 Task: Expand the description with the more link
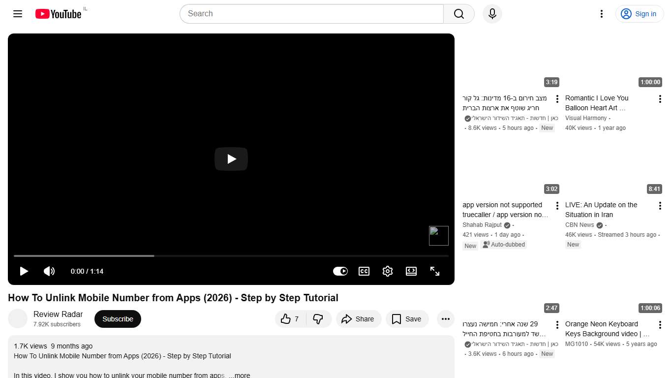tap(241, 375)
